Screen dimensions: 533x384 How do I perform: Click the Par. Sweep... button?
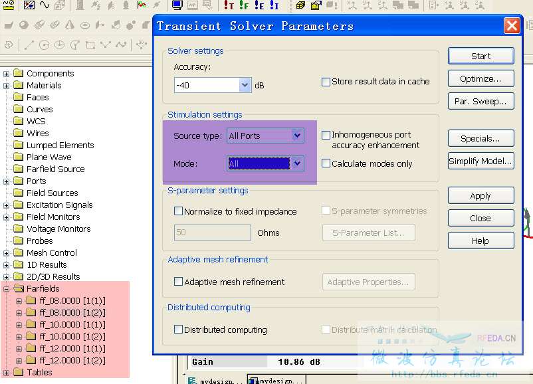(480, 102)
